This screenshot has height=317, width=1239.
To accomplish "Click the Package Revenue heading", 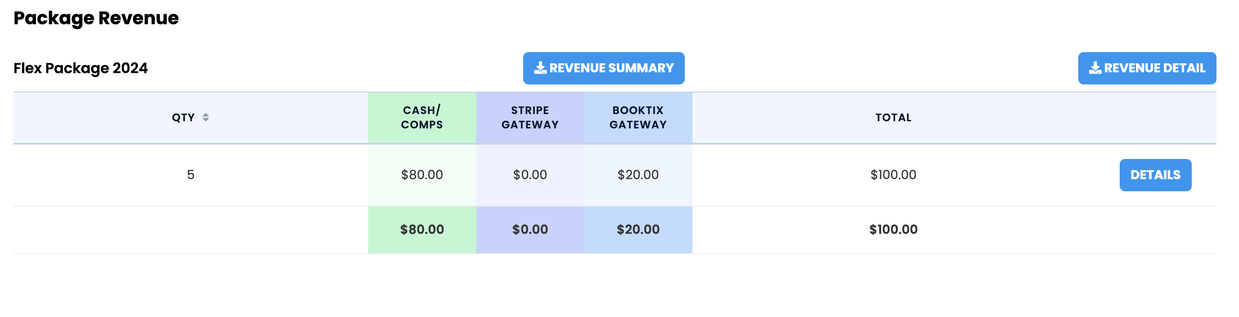I will point(96,18).
